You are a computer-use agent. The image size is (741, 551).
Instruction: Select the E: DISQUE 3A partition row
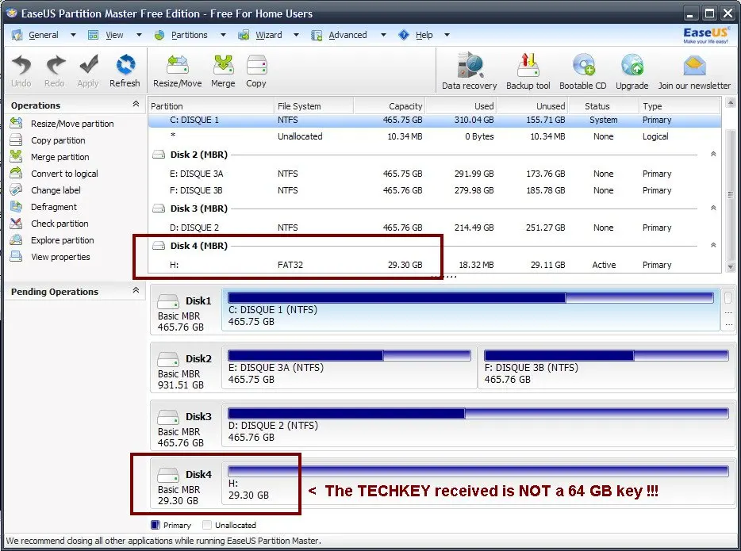click(x=435, y=174)
